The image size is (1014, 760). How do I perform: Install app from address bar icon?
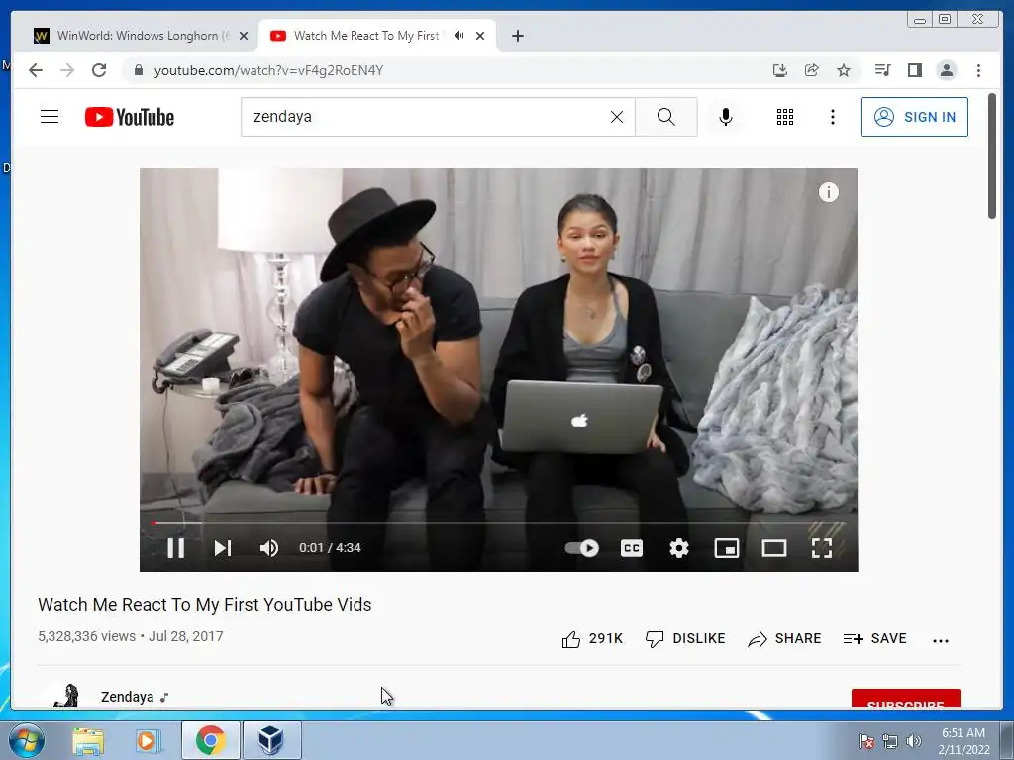click(780, 70)
